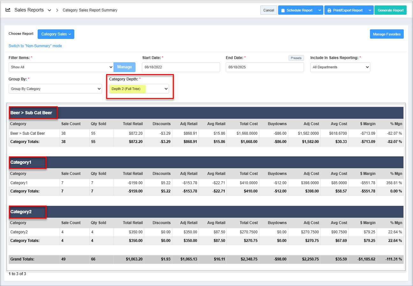Expand the Sales Reports chevron menu
The image size is (413, 286).
pos(49,10)
